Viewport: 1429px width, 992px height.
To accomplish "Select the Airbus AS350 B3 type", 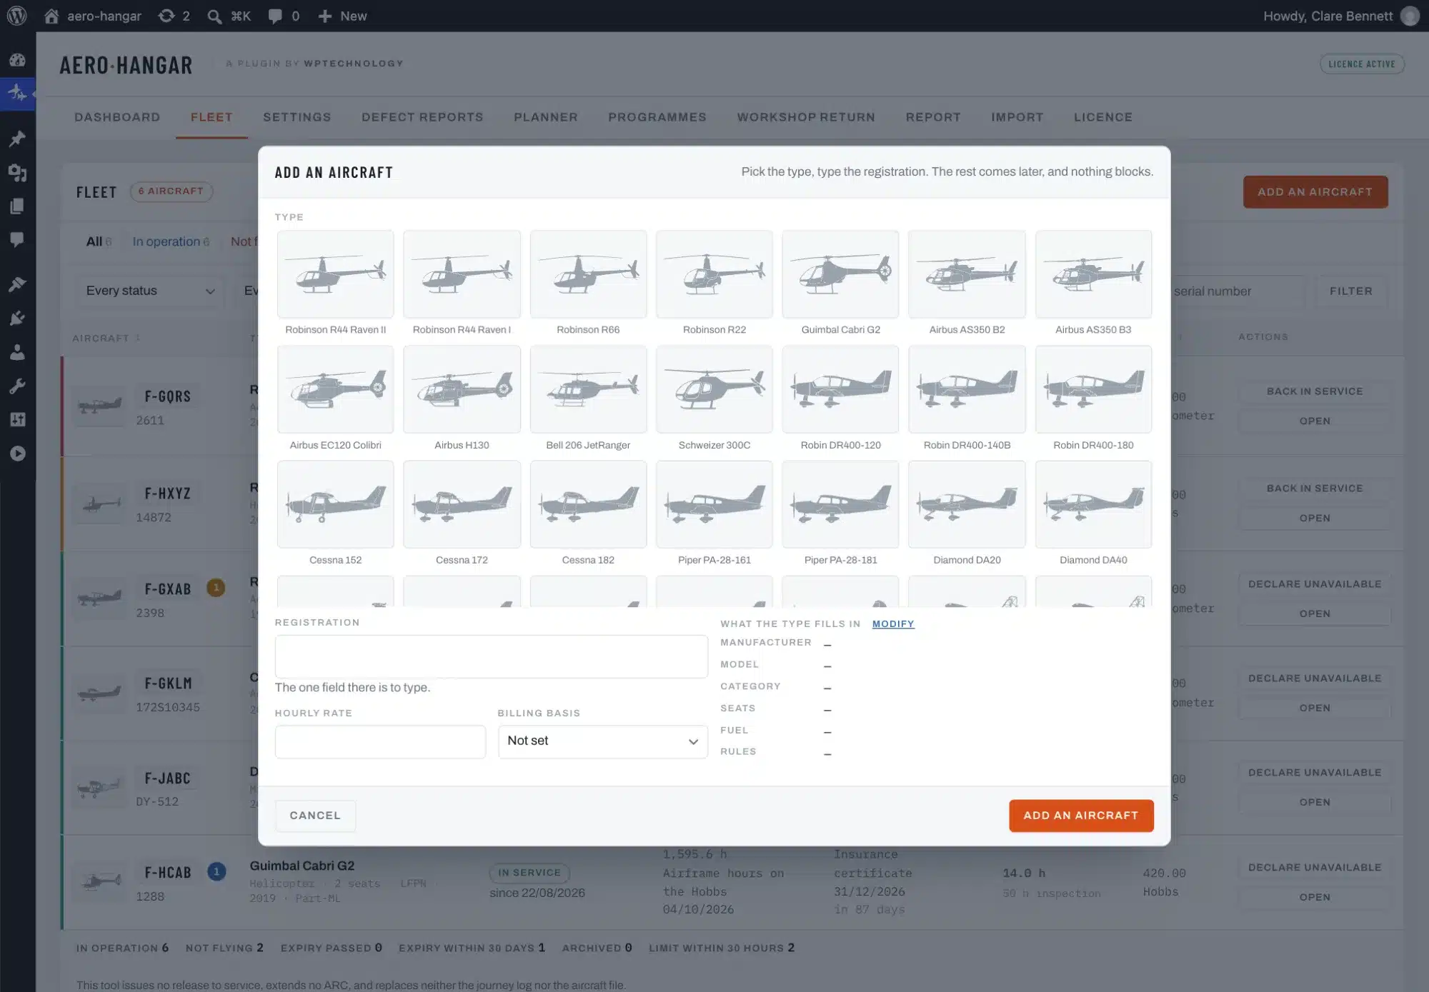I will [1093, 283].
